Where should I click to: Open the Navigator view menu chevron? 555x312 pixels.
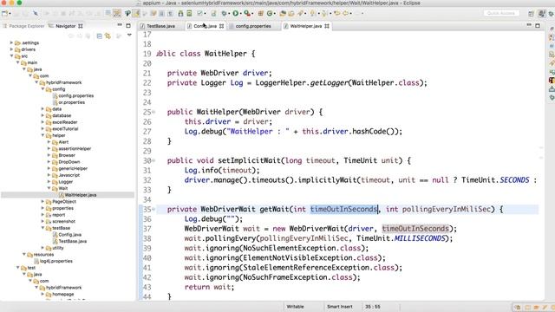129,36
